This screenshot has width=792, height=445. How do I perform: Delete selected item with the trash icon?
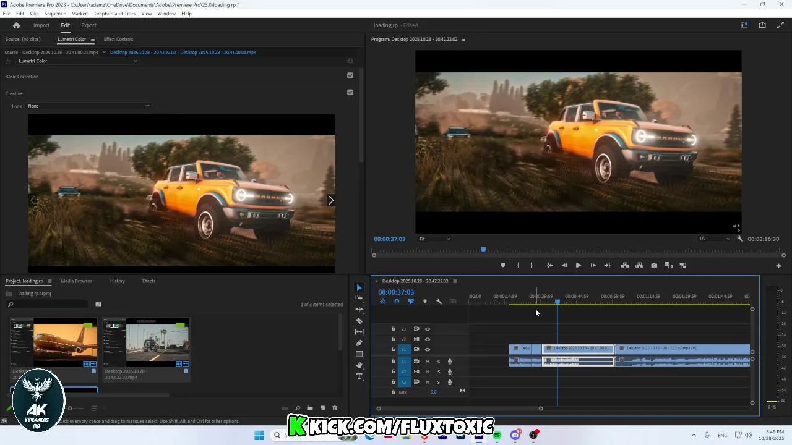point(335,408)
